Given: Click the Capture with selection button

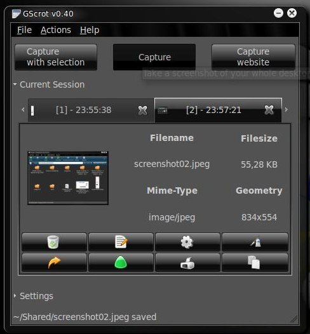Looking at the screenshot, I should (x=56, y=57).
